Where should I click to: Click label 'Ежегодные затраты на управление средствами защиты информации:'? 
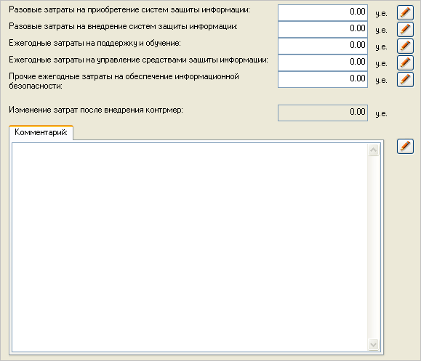pos(139,60)
